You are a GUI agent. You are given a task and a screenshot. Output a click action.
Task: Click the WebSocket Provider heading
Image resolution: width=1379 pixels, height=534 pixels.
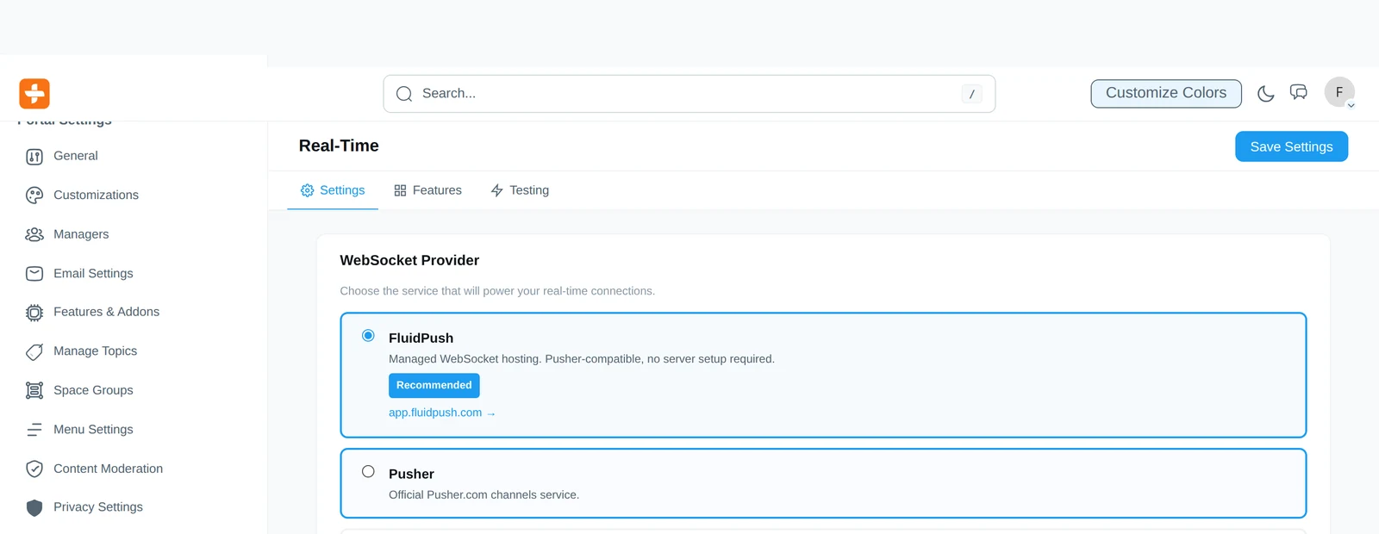pyautogui.click(x=409, y=260)
